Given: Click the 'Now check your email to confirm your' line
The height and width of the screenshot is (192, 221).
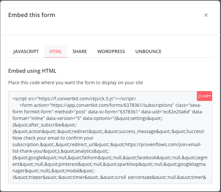Looking at the screenshot, I should (53, 138).
